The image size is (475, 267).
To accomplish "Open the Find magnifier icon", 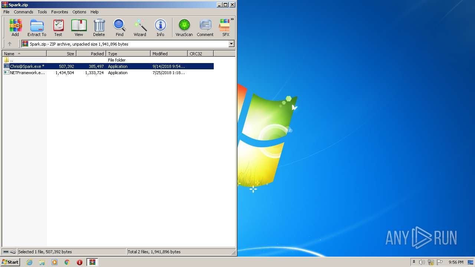I will (x=119, y=28).
